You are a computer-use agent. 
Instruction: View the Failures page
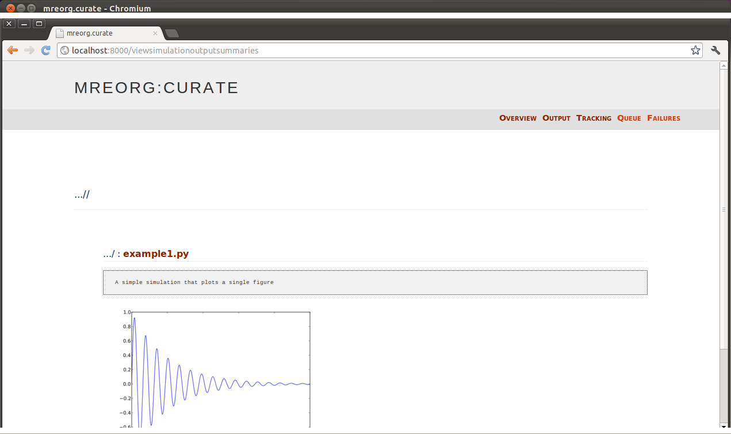[664, 118]
